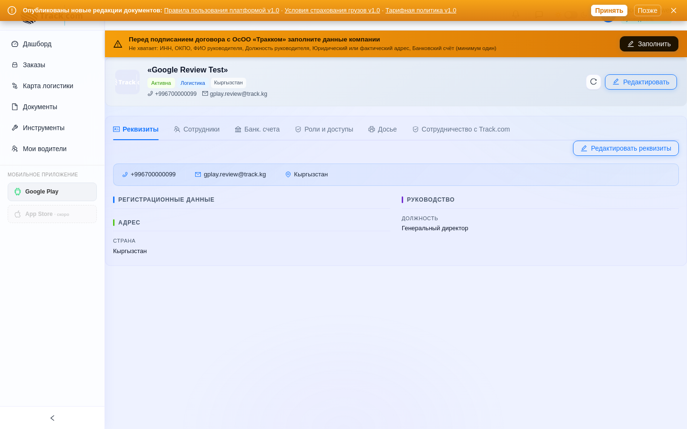Viewport: 687px width, 429px height.
Task: Open the Google Play app link
Action: coord(52,192)
